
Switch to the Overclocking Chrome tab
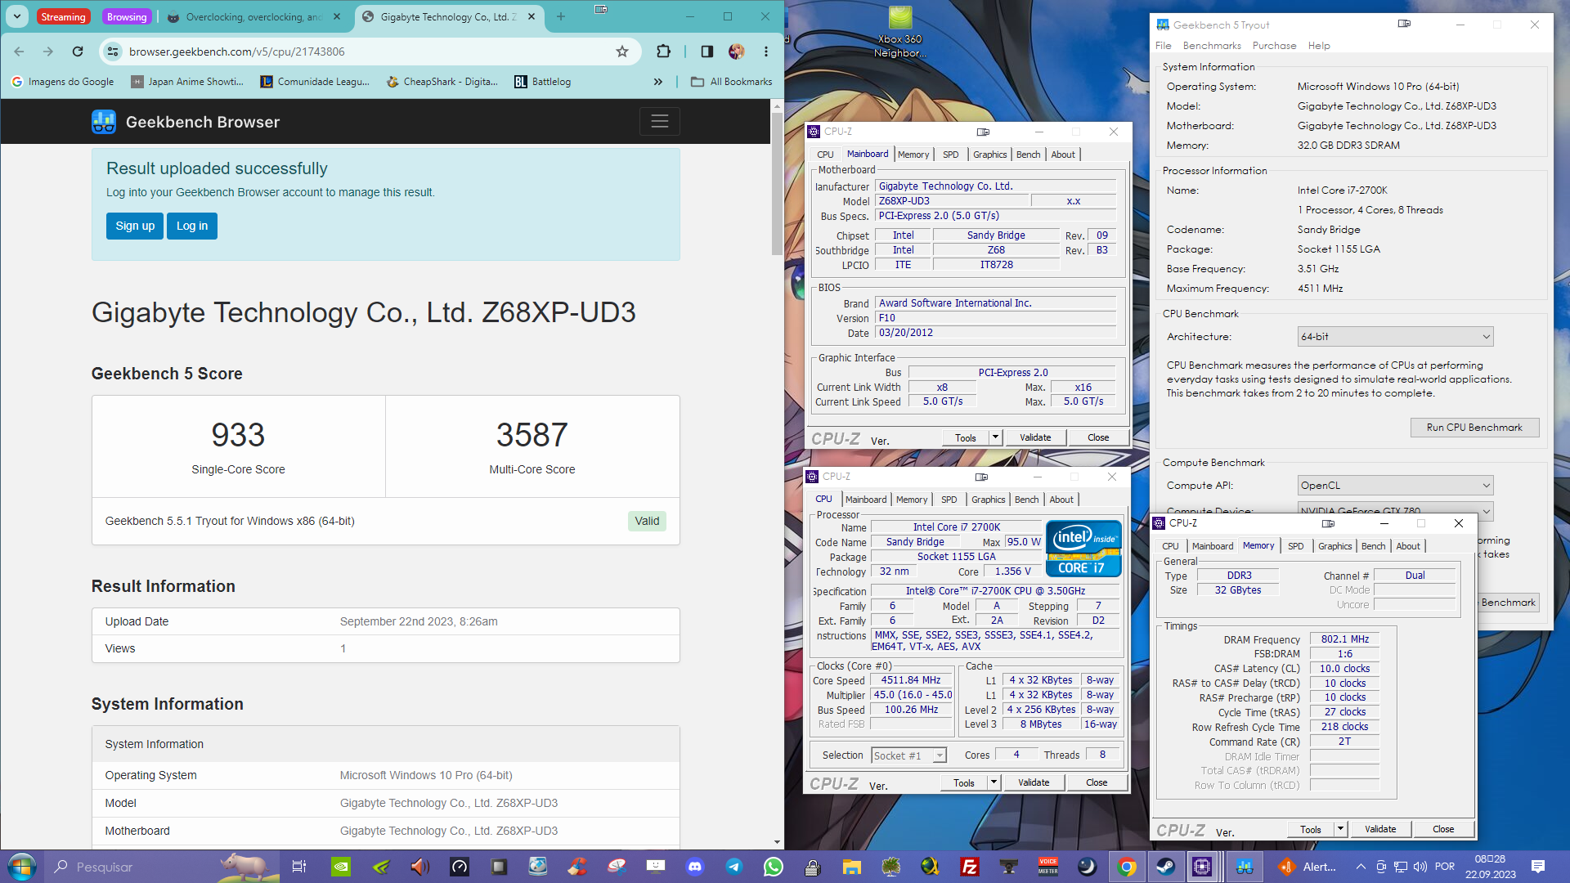point(253,16)
